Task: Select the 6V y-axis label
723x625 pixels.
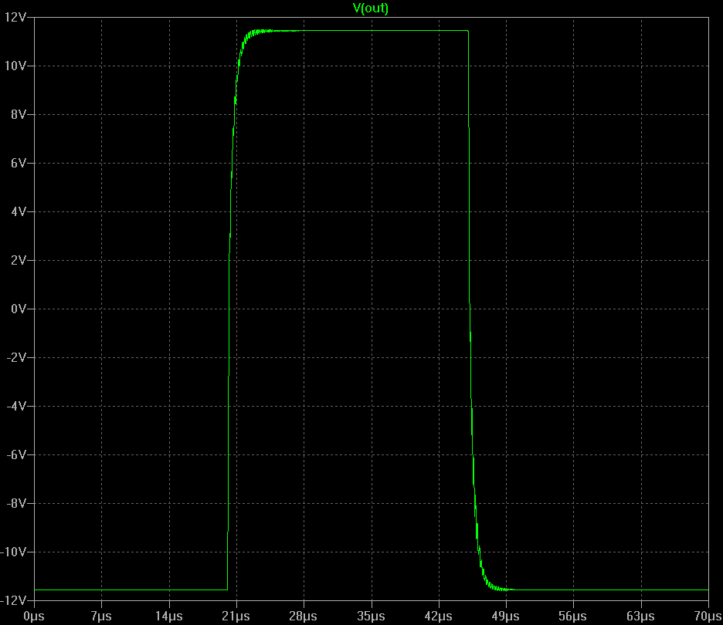Action: 19,163
